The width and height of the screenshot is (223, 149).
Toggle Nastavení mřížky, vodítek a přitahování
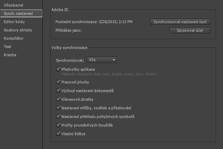[58, 108]
